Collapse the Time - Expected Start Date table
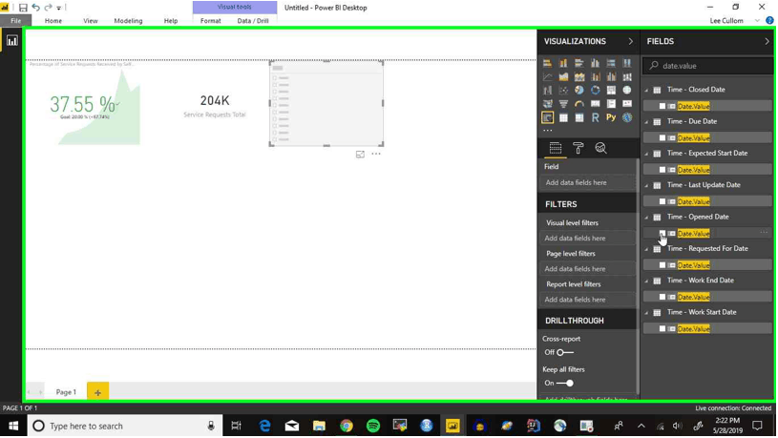The width and height of the screenshot is (778, 438). pyautogui.click(x=646, y=154)
